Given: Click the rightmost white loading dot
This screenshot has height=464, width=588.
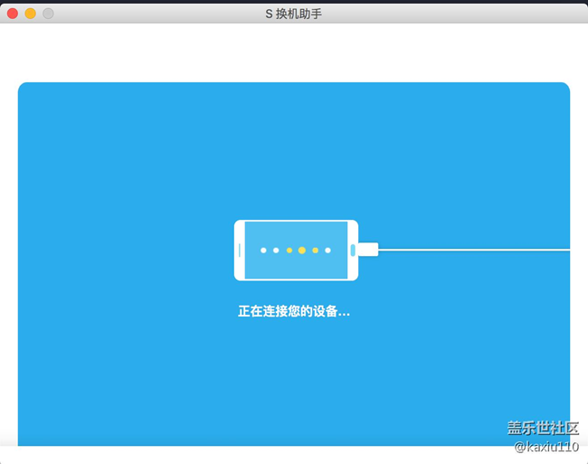Looking at the screenshot, I should click(327, 250).
